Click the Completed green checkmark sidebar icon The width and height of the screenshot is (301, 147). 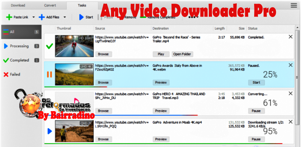(6, 60)
